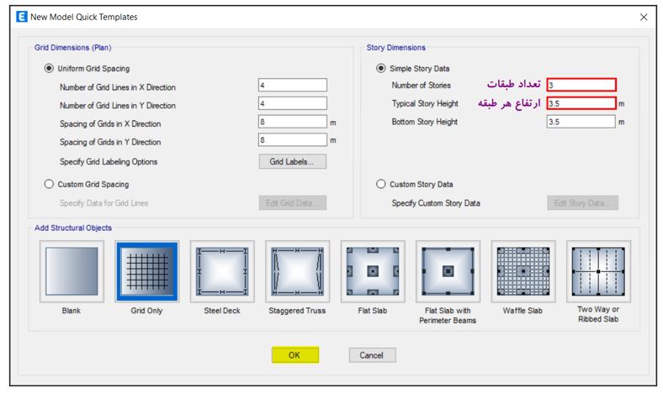Select the Staggered Truss template

click(298, 271)
